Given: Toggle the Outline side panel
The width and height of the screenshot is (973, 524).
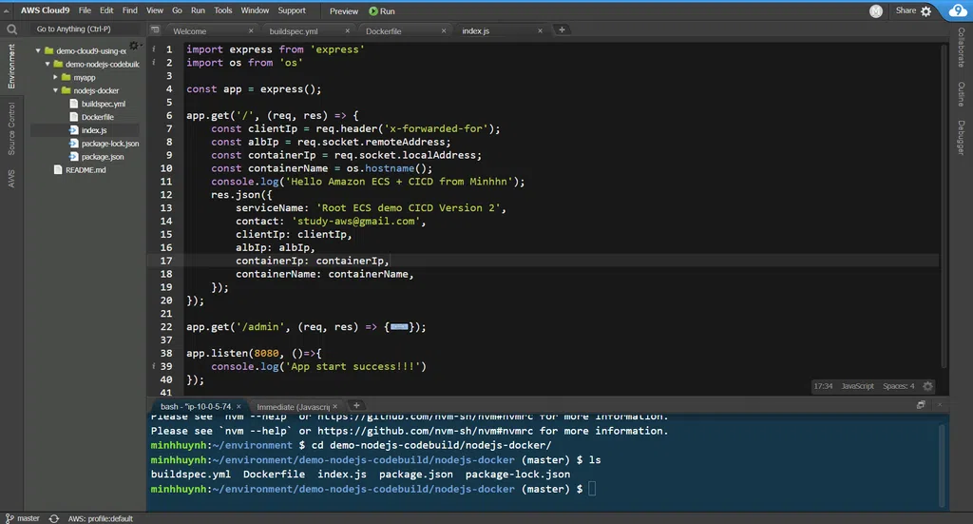Looking at the screenshot, I should pyautogui.click(x=961, y=94).
